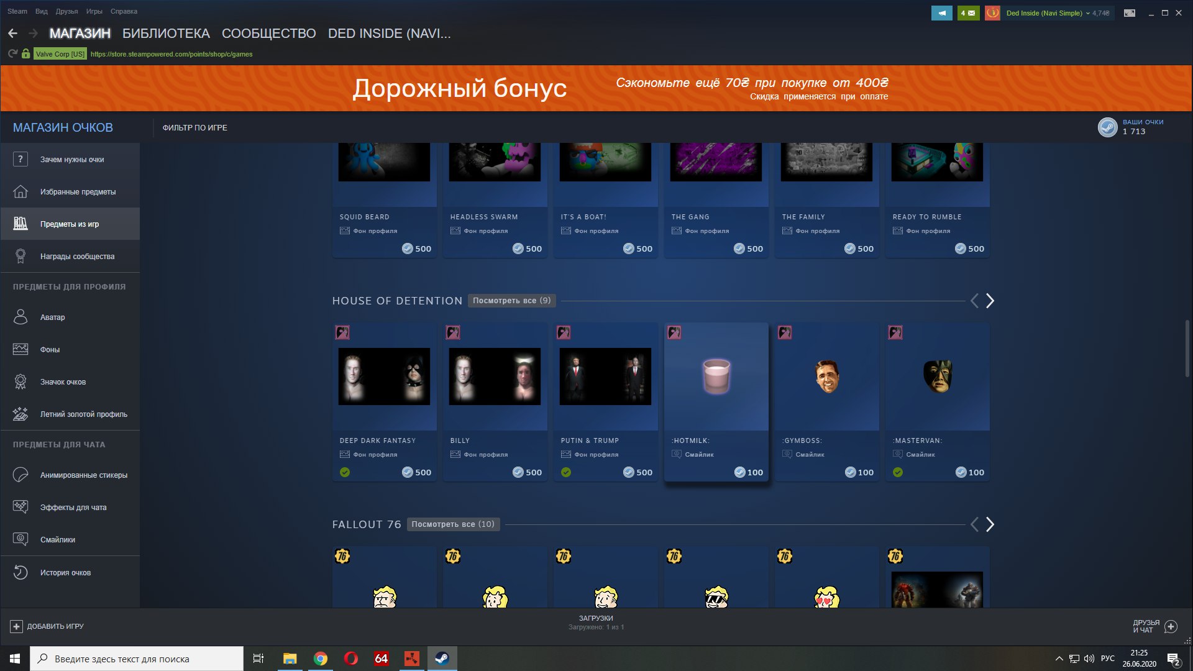
Task: Open inbox with 4 new messages
Action: click(x=968, y=12)
